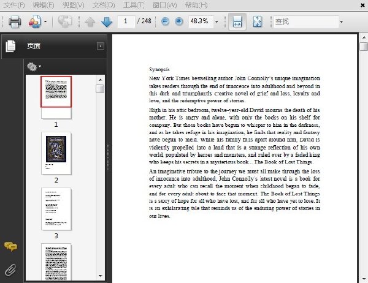Click thumbnail panel scroll up arrow

coord(100,80)
